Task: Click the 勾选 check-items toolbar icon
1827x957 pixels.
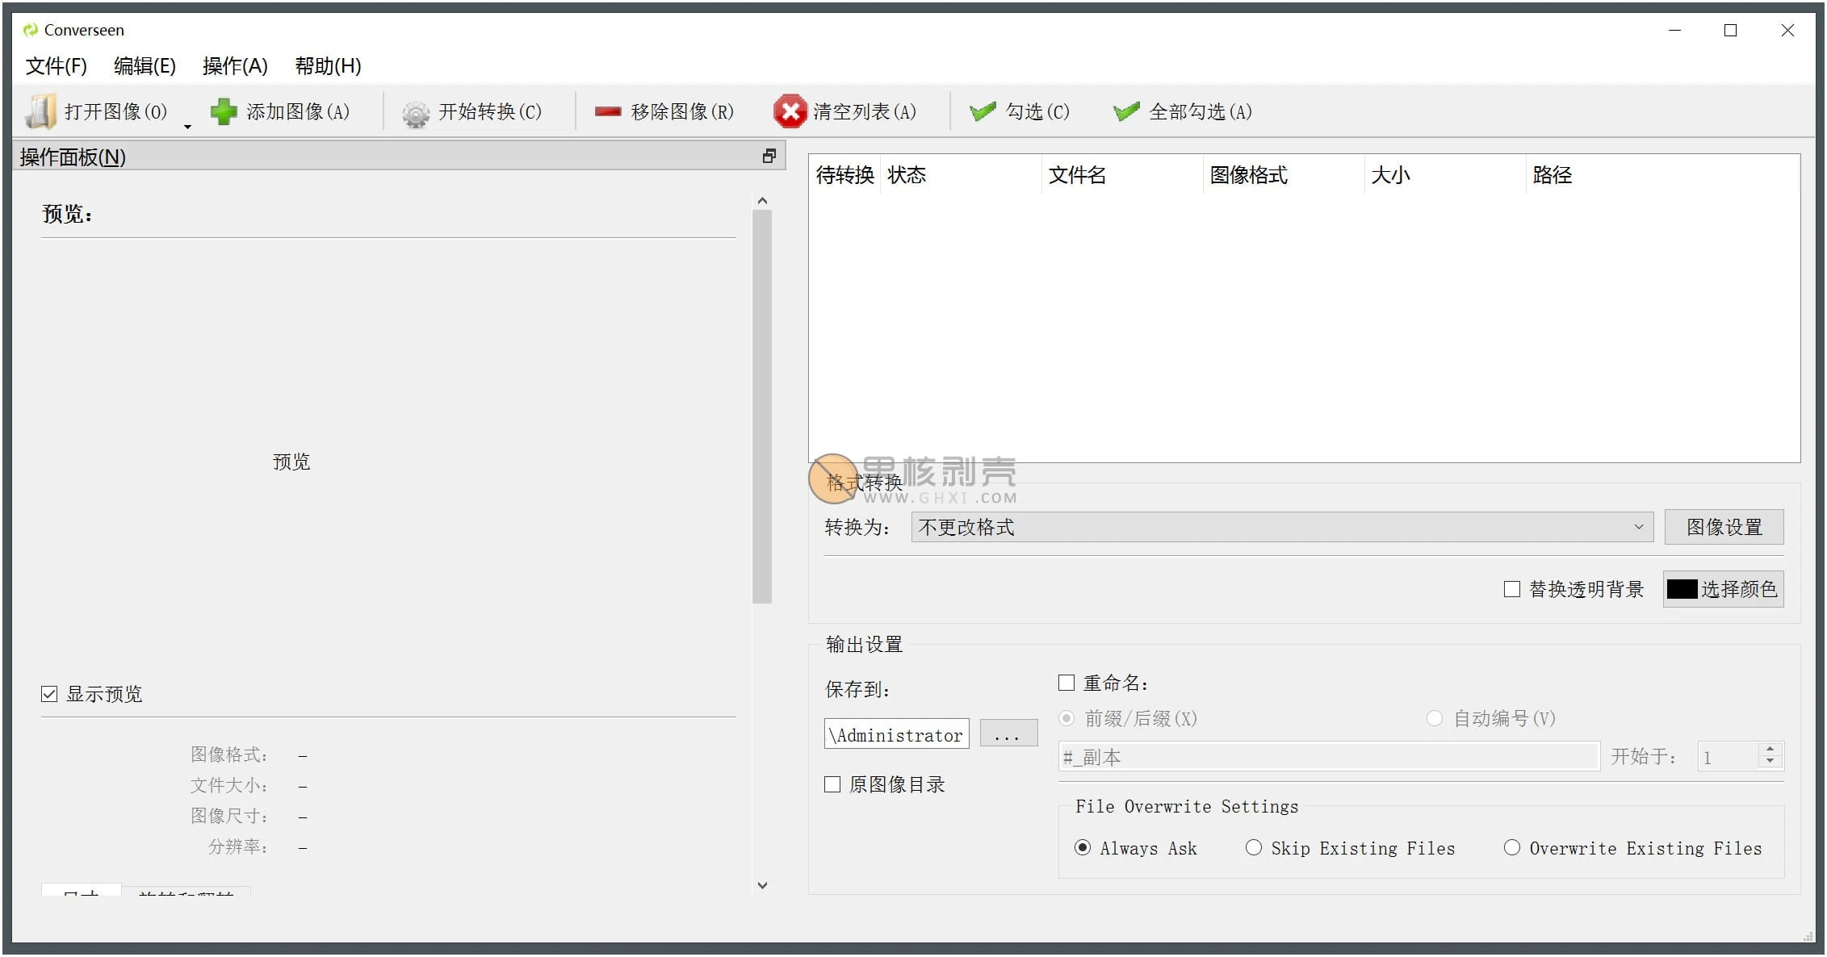Action: pyautogui.click(x=983, y=110)
